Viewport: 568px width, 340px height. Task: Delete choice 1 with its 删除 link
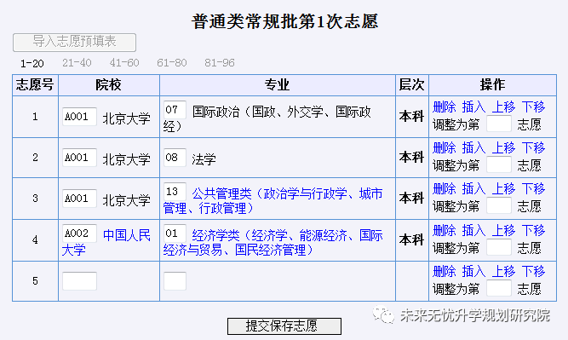point(445,107)
